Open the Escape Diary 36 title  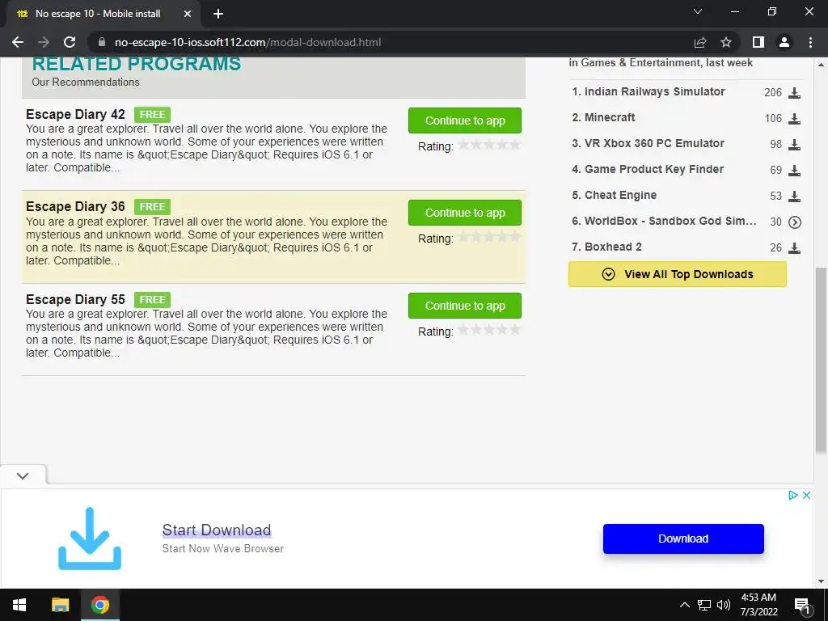(x=75, y=207)
